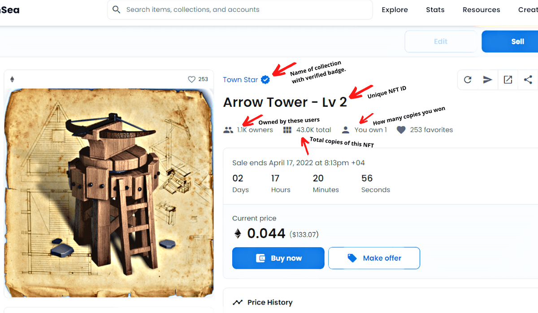Click the Buy now button
Viewport: 538px width, 313px height.
pos(278,258)
